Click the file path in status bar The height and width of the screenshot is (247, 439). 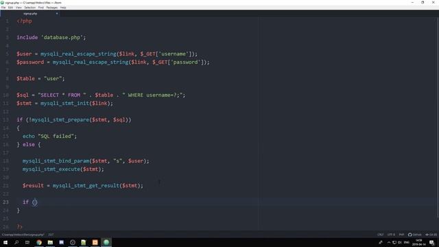pos(23,235)
